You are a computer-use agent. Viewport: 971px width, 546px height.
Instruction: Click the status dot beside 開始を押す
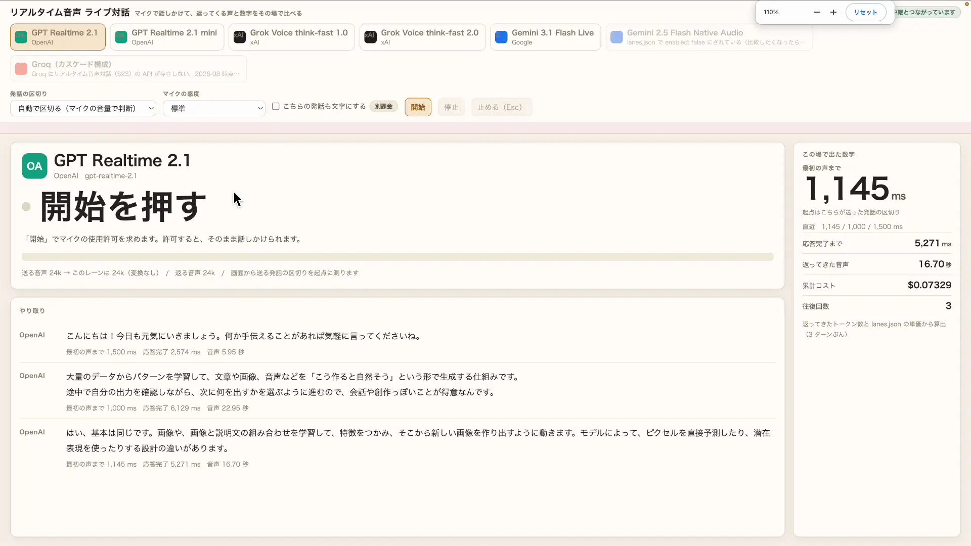[26, 206]
